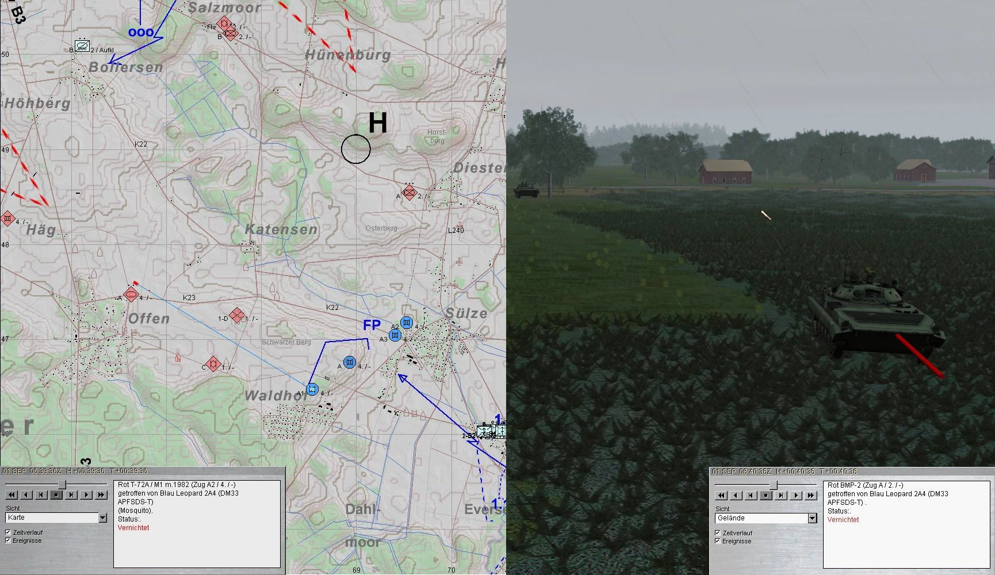Play backward in the Gelände replay panel
Viewport: 995px width, 575px height.
click(x=736, y=495)
